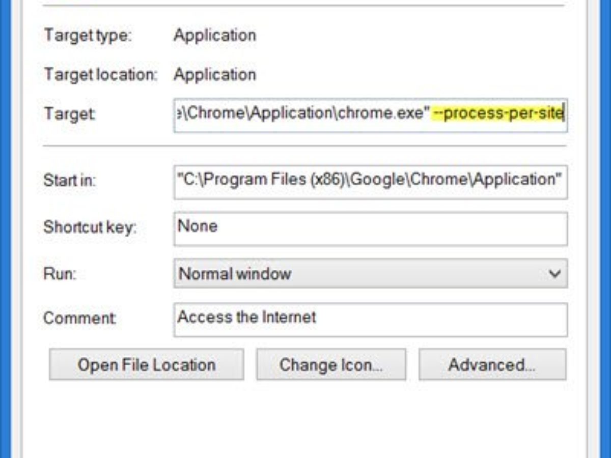
Task: Expand the Run dropdown arrow chevron
Action: [x=554, y=274]
